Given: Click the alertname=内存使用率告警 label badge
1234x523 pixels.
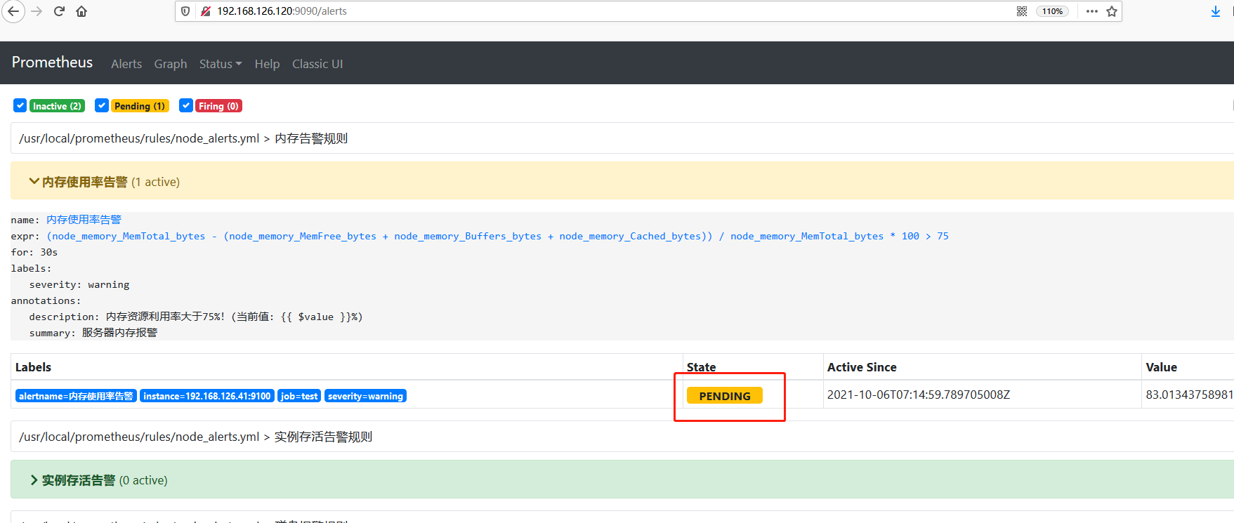Looking at the screenshot, I should click(x=76, y=396).
